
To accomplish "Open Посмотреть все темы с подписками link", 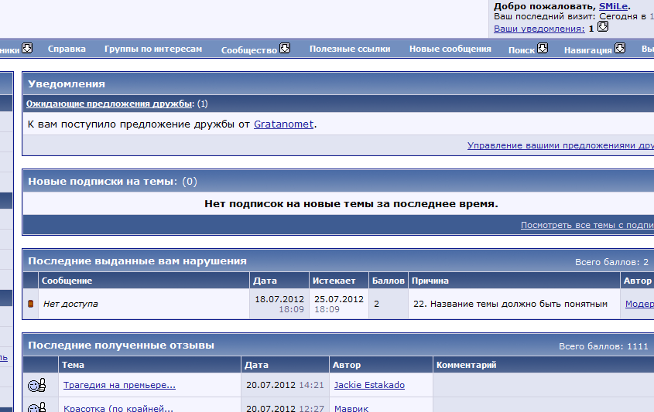I will pos(587,225).
